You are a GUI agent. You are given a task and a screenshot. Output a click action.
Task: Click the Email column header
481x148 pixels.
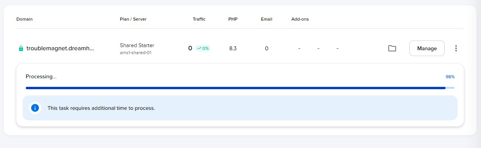(266, 19)
